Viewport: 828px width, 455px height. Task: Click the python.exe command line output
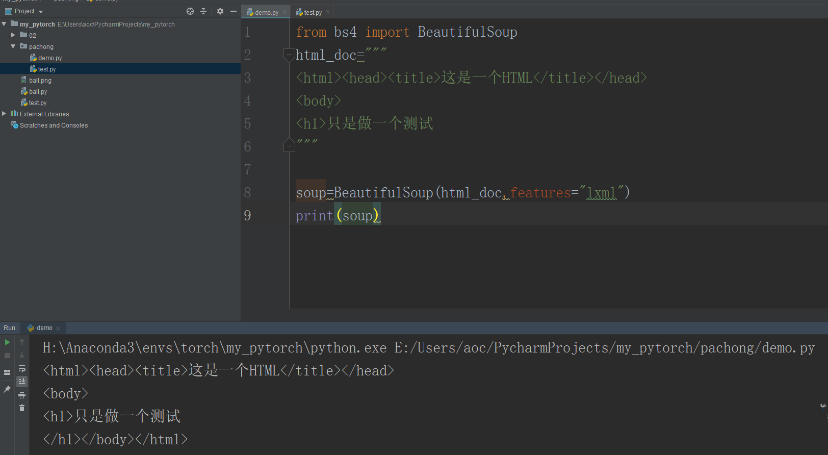[428, 348]
